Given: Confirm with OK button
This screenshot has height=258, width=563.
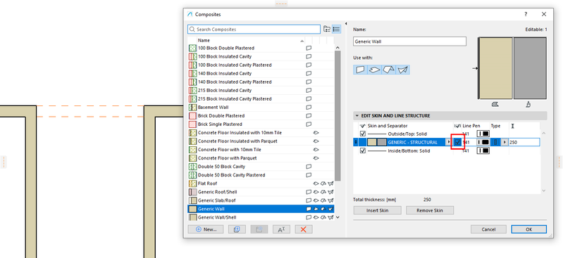Looking at the screenshot, I should tap(529, 229).
